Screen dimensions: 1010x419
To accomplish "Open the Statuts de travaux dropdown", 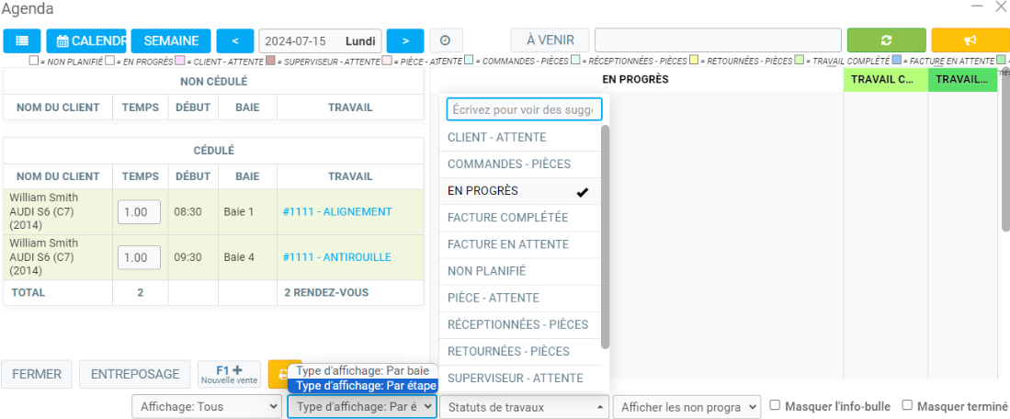I will pos(524,406).
